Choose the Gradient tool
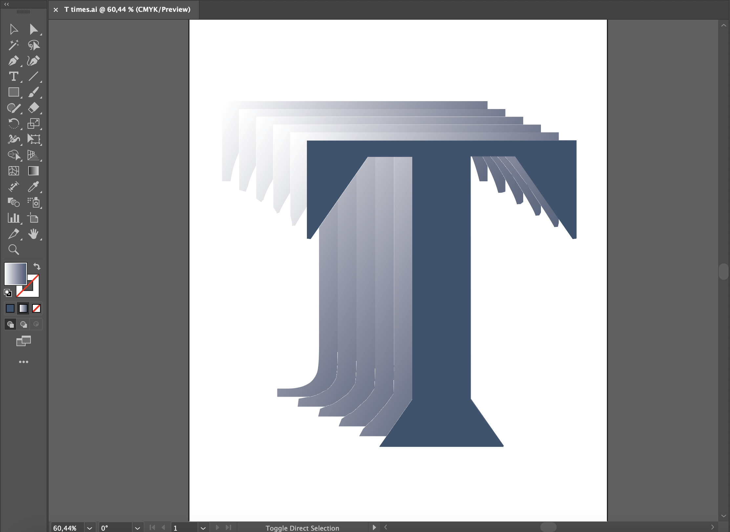The height and width of the screenshot is (532, 730). point(33,171)
